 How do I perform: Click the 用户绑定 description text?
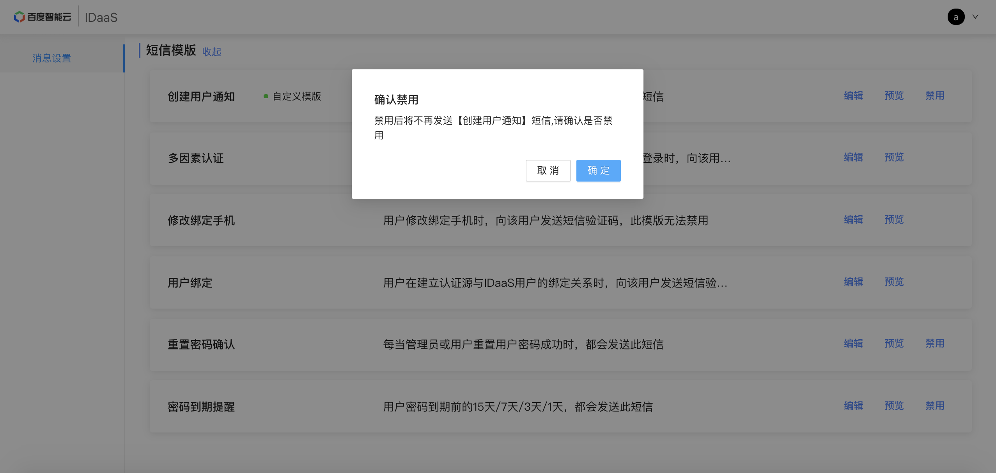point(555,283)
